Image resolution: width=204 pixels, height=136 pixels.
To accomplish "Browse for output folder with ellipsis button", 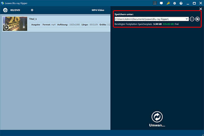I will pyautogui.click(x=192, y=19).
